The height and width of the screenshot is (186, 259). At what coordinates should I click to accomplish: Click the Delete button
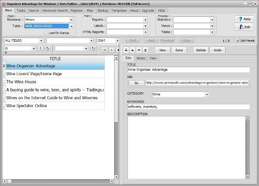(x=201, y=50)
